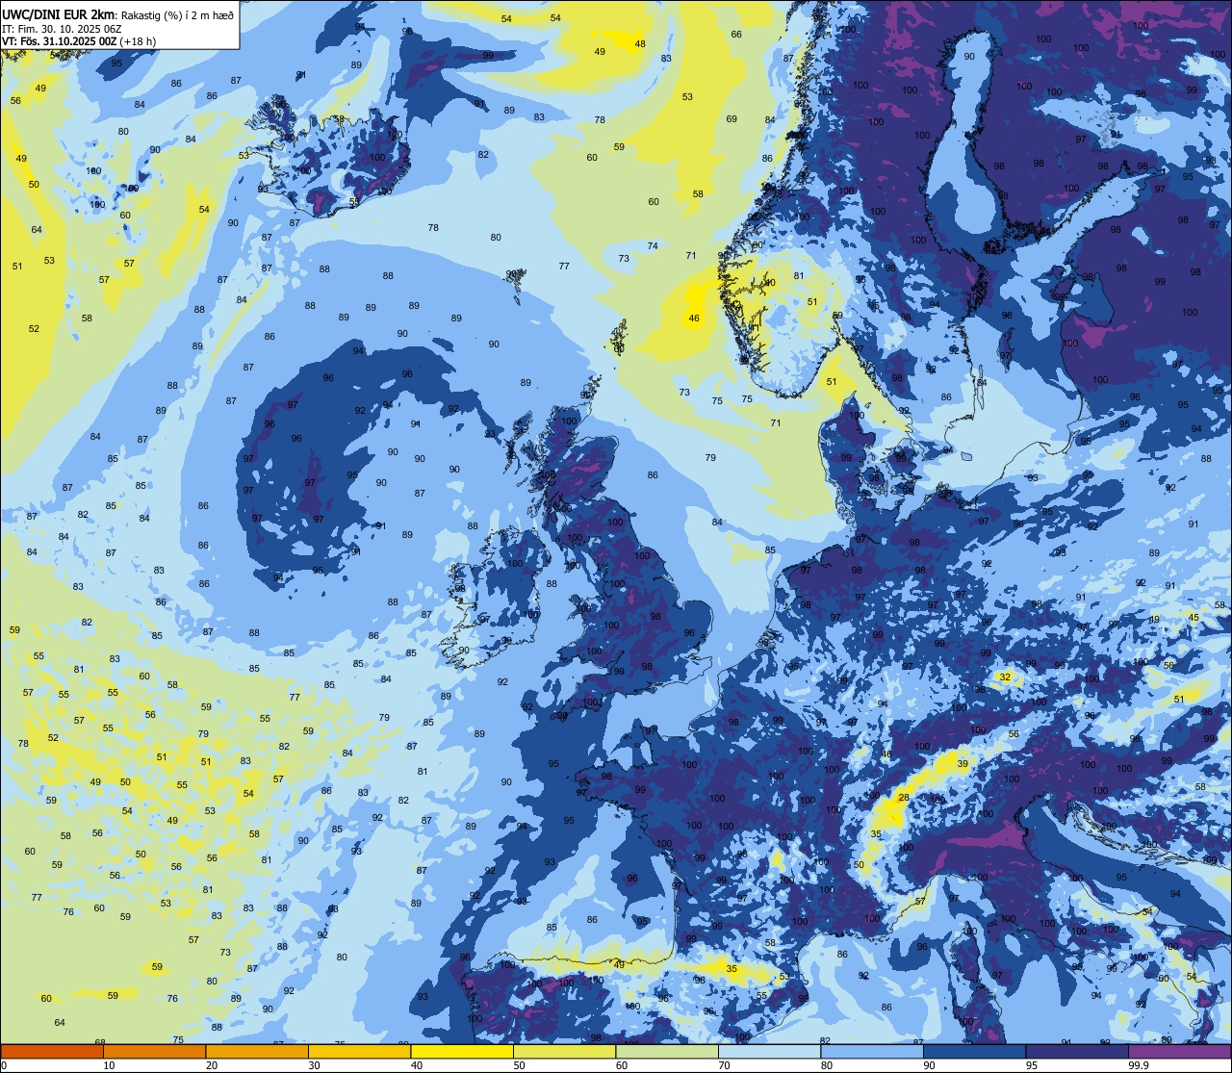Click the 'IT: Fim. 30. 10. 2025 06Z' line
This screenshot has width=1232, height=1073.
61,28
